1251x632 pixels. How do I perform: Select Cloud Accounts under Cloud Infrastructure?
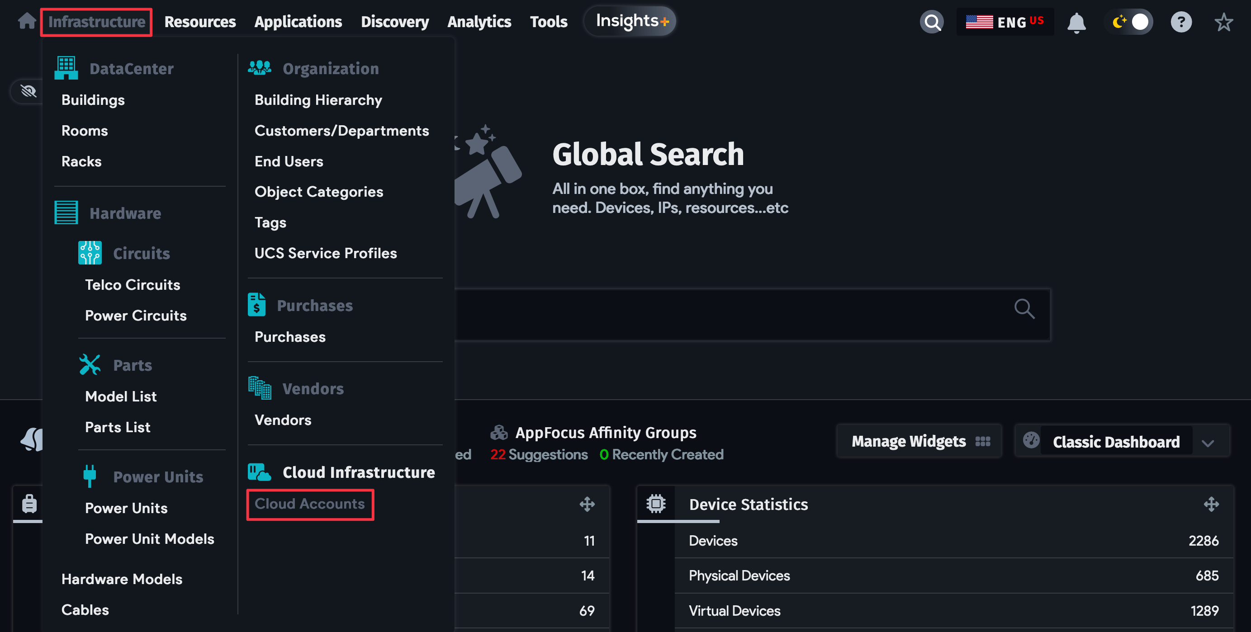(310, 504)
